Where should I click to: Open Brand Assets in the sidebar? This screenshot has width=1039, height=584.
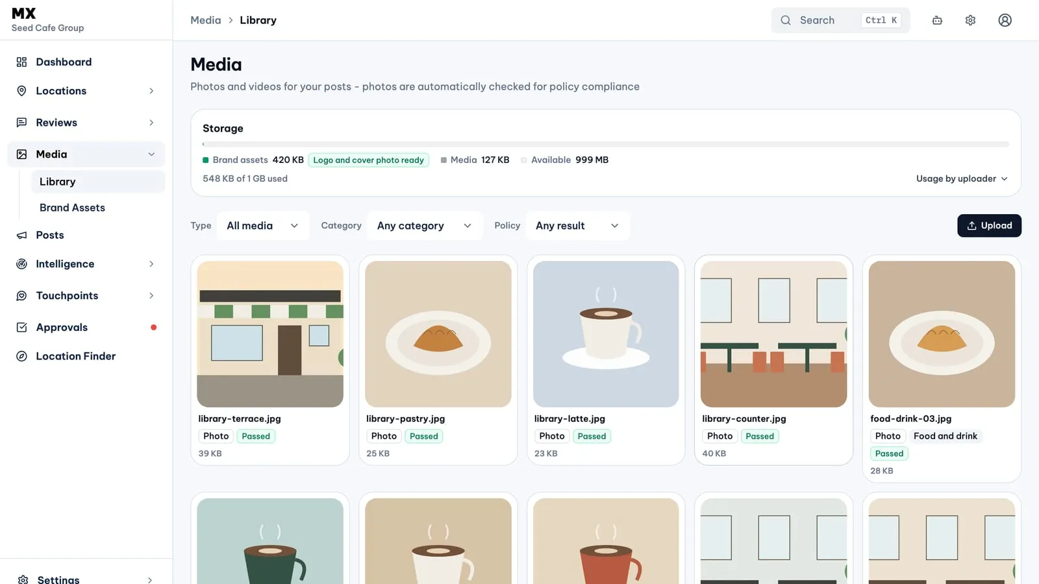[x=97, y=208]
